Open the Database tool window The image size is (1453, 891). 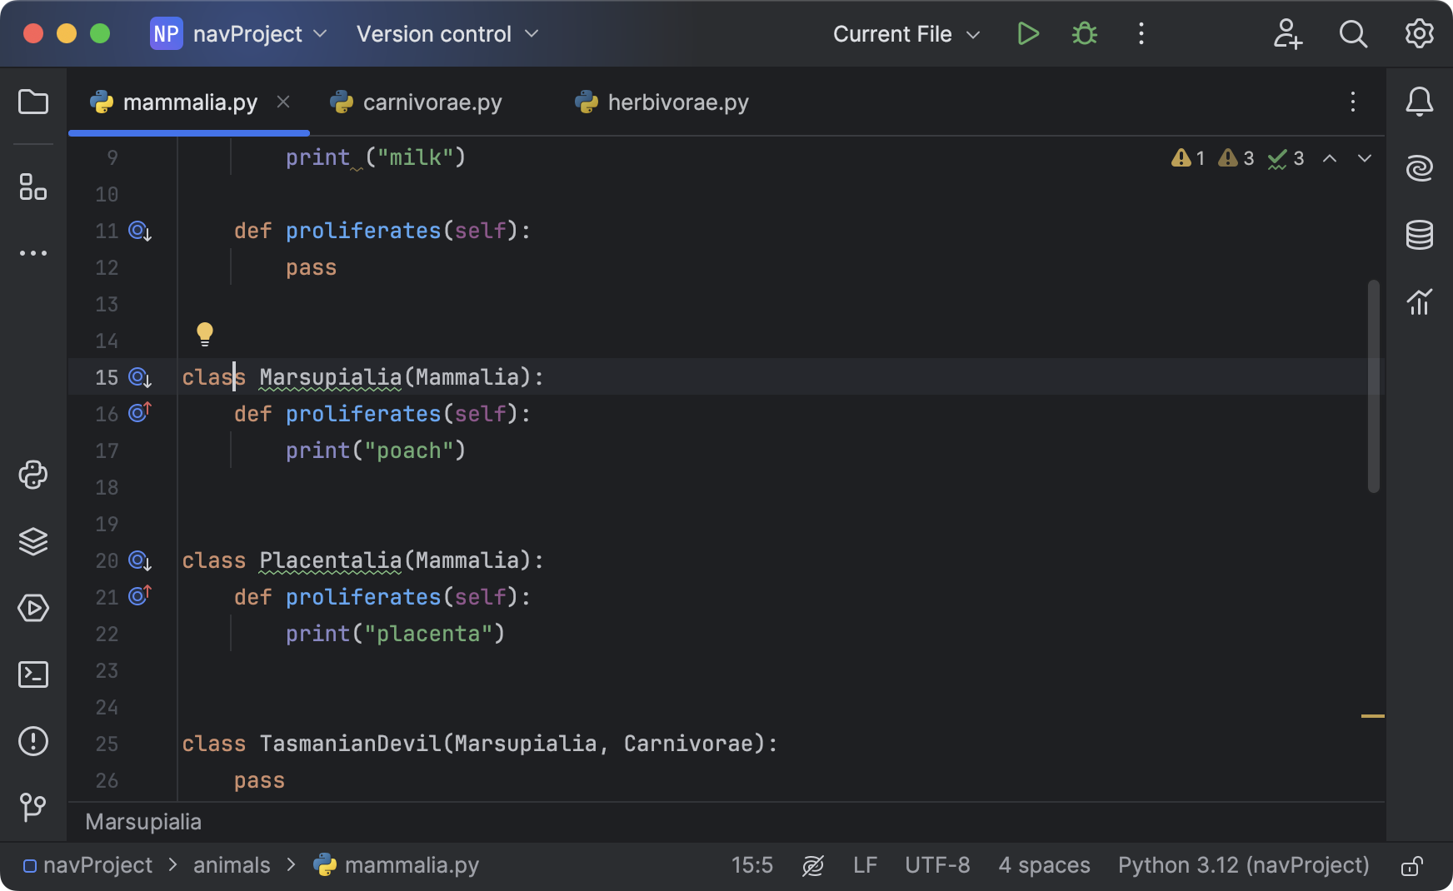1421,235
